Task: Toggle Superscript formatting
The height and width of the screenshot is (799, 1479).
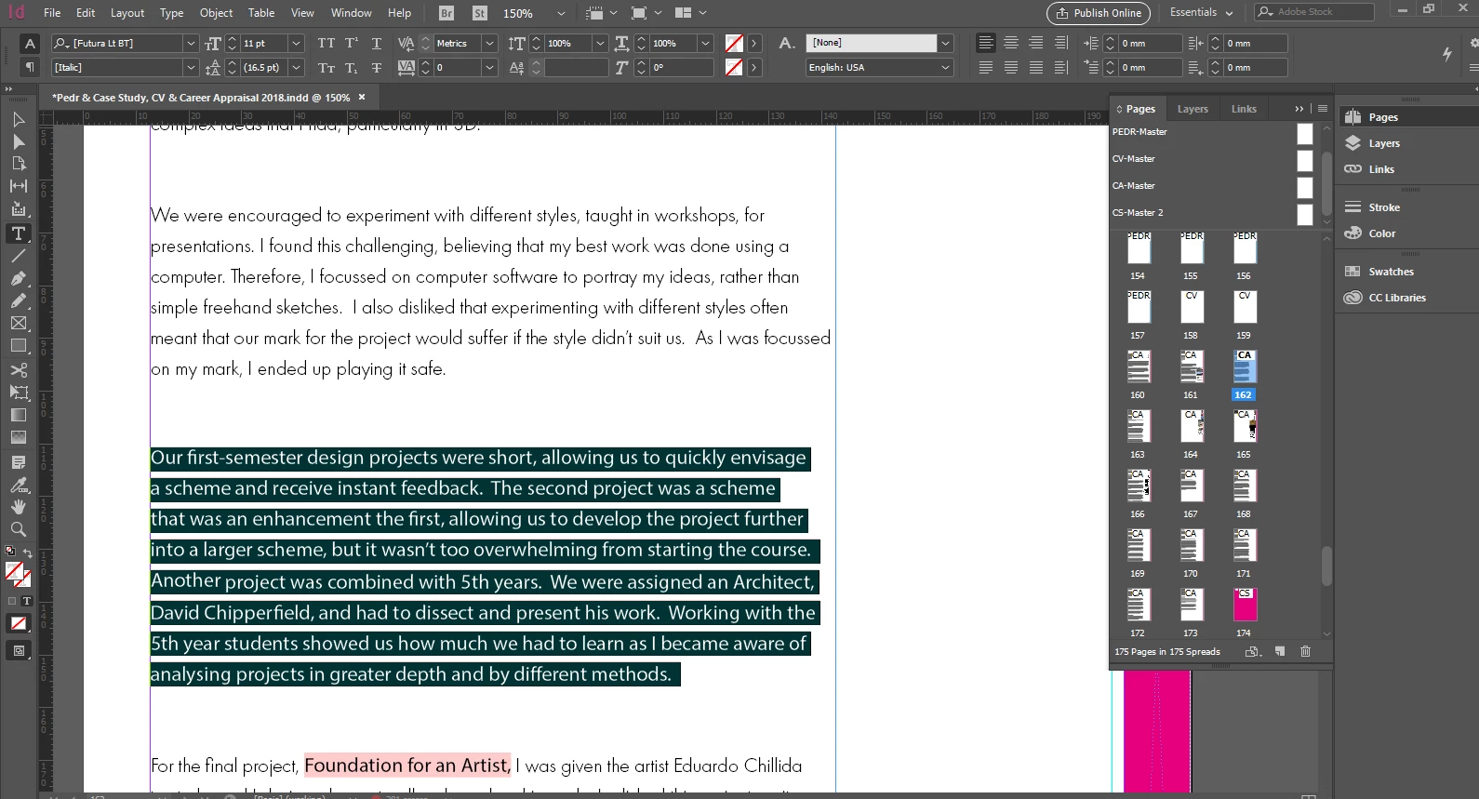Action: point(352,43)
